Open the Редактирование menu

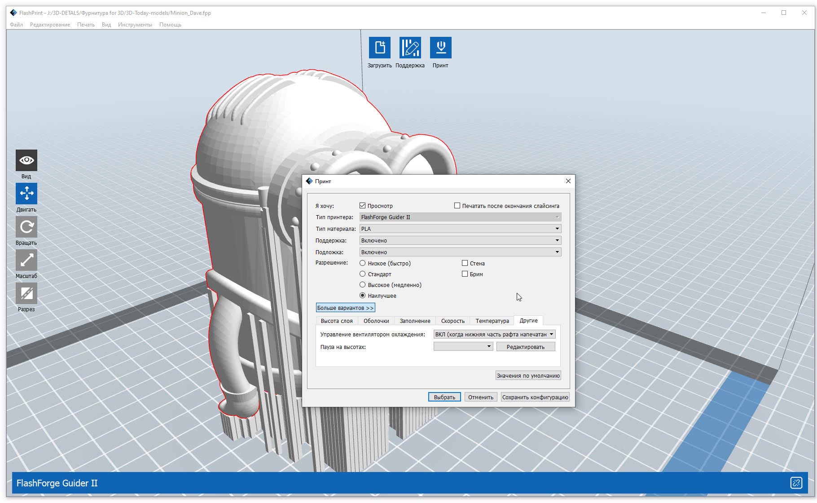coord(50,25)
